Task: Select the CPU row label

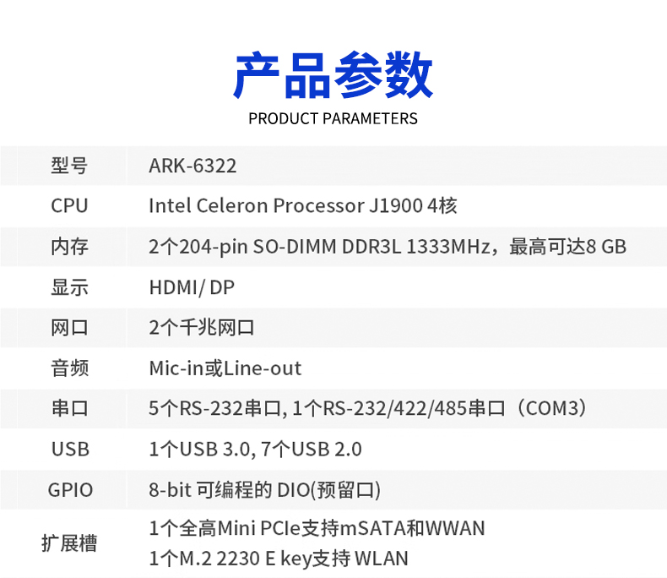Action: tap(69, 206)
